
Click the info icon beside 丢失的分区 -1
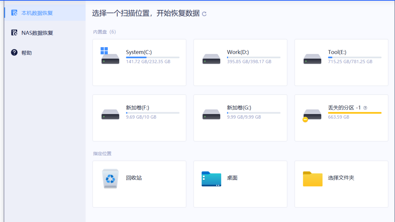[365, 108]
